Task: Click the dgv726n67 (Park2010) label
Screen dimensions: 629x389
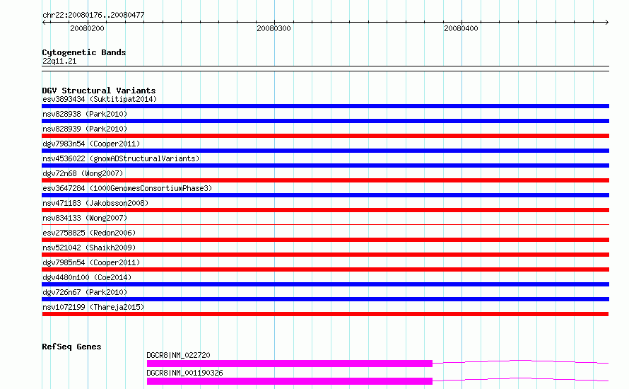Action: point(85,292)
